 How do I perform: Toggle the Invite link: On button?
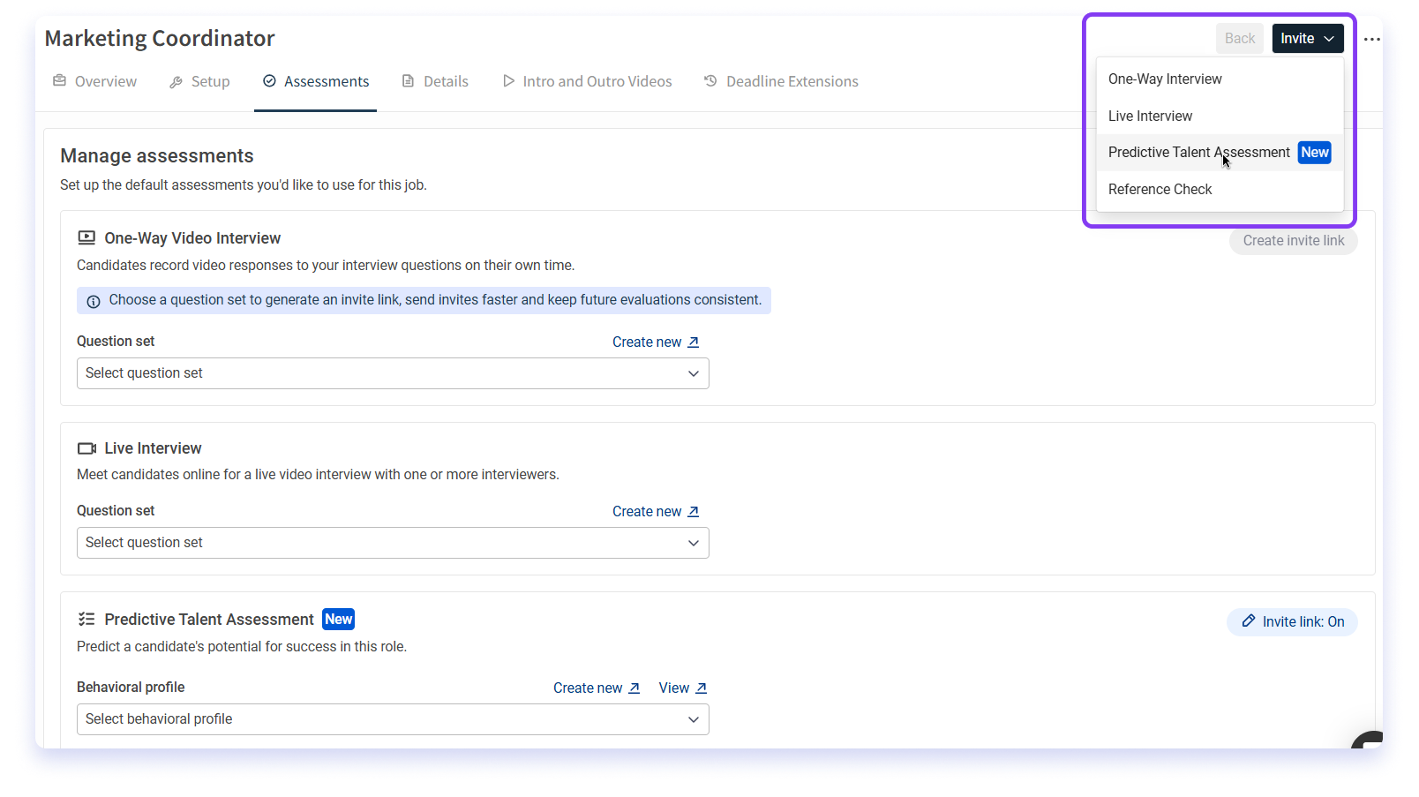(x=1292, y=622)
